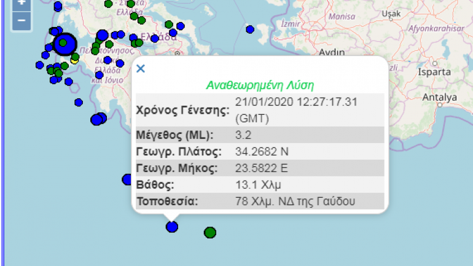Select the yellow earthquake marker

click(74, 60)
